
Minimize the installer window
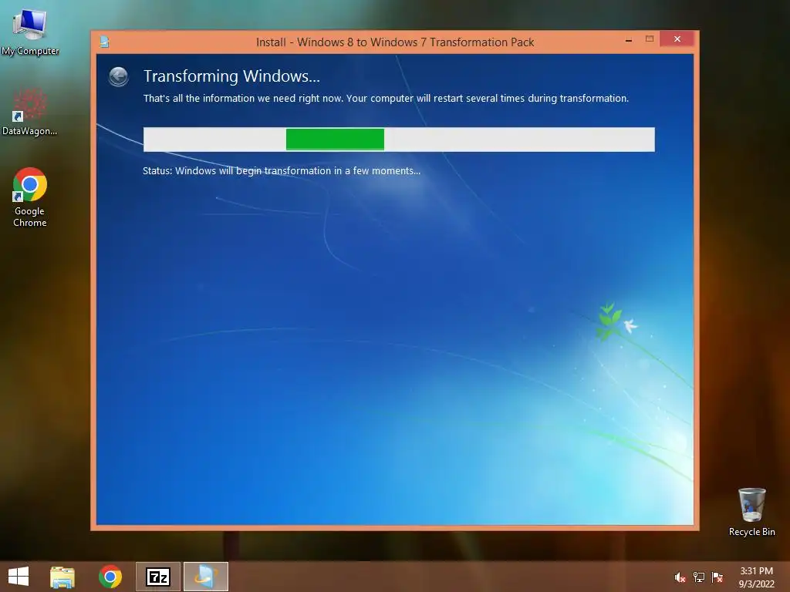(x=628, y=40)
